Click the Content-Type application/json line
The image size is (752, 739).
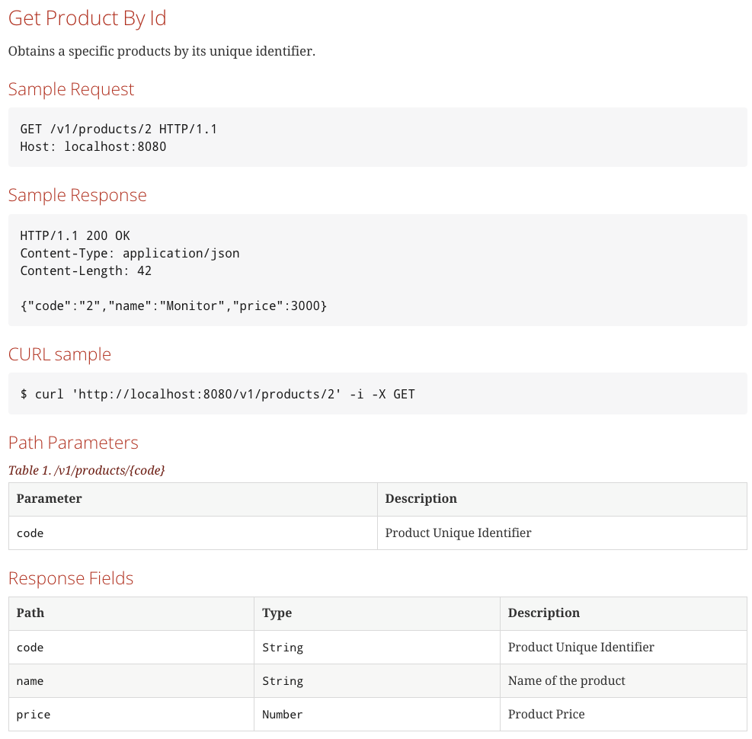[130, 253]
